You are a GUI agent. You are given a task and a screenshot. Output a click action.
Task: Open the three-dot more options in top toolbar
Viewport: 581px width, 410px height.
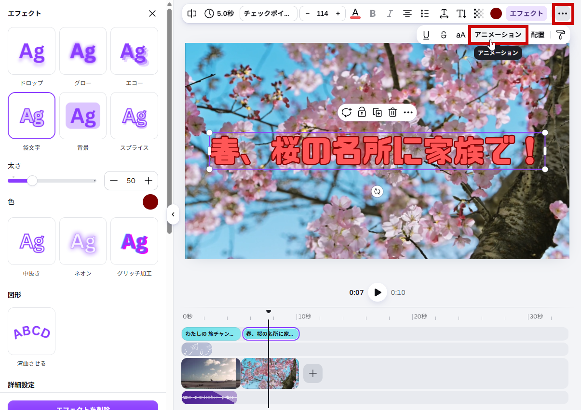tap(562, 13)
